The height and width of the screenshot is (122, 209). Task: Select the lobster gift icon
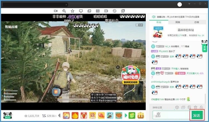[x=84, y=115]
